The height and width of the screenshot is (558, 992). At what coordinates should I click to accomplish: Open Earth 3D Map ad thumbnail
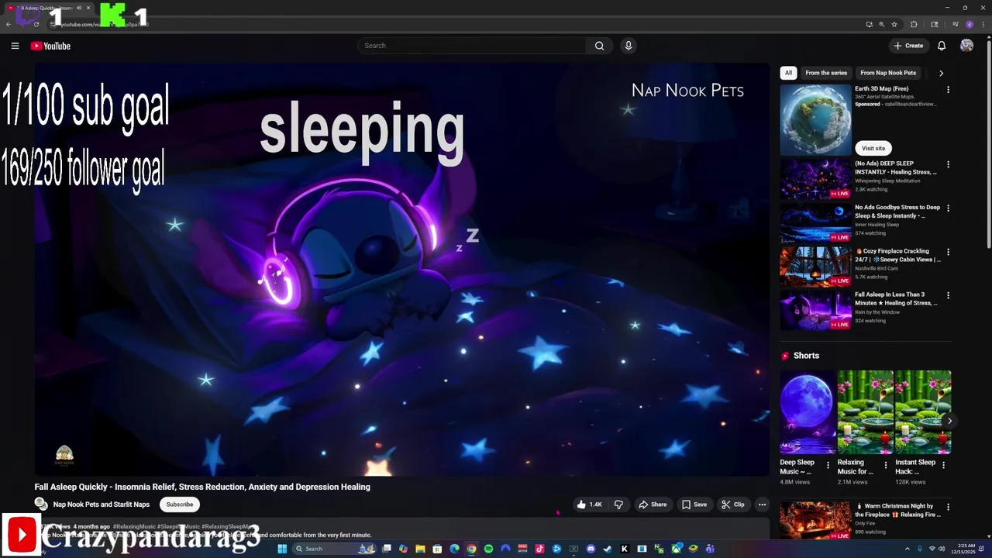click(815, 120)
